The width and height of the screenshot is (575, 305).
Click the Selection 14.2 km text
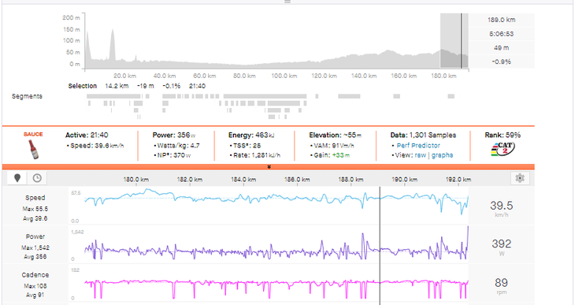[x=98, y=86]
